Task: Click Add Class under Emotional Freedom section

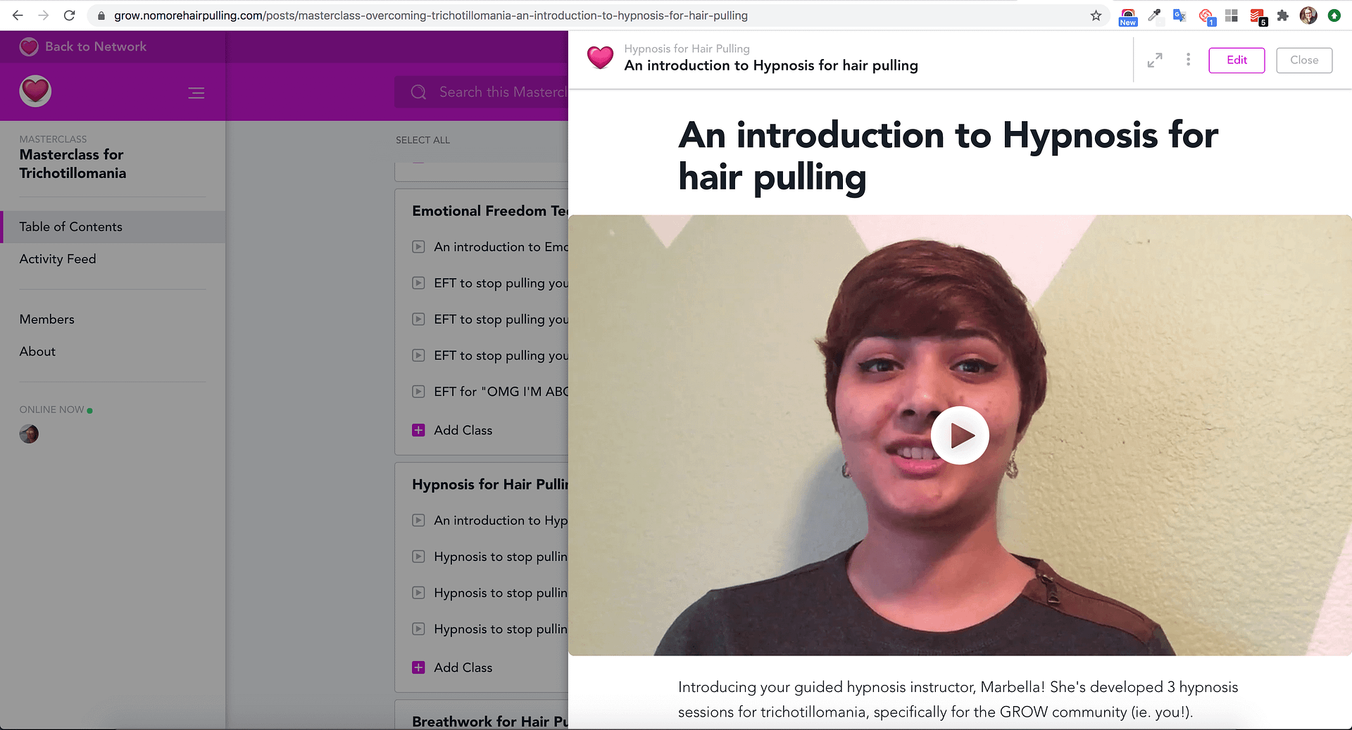Action: [x=463, y=430]
